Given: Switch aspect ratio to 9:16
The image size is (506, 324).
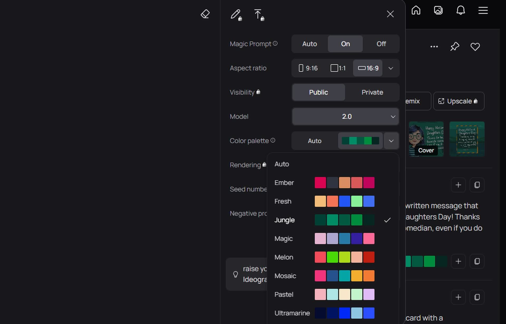Looking at the screenshot, I should (x=308, y=68).
